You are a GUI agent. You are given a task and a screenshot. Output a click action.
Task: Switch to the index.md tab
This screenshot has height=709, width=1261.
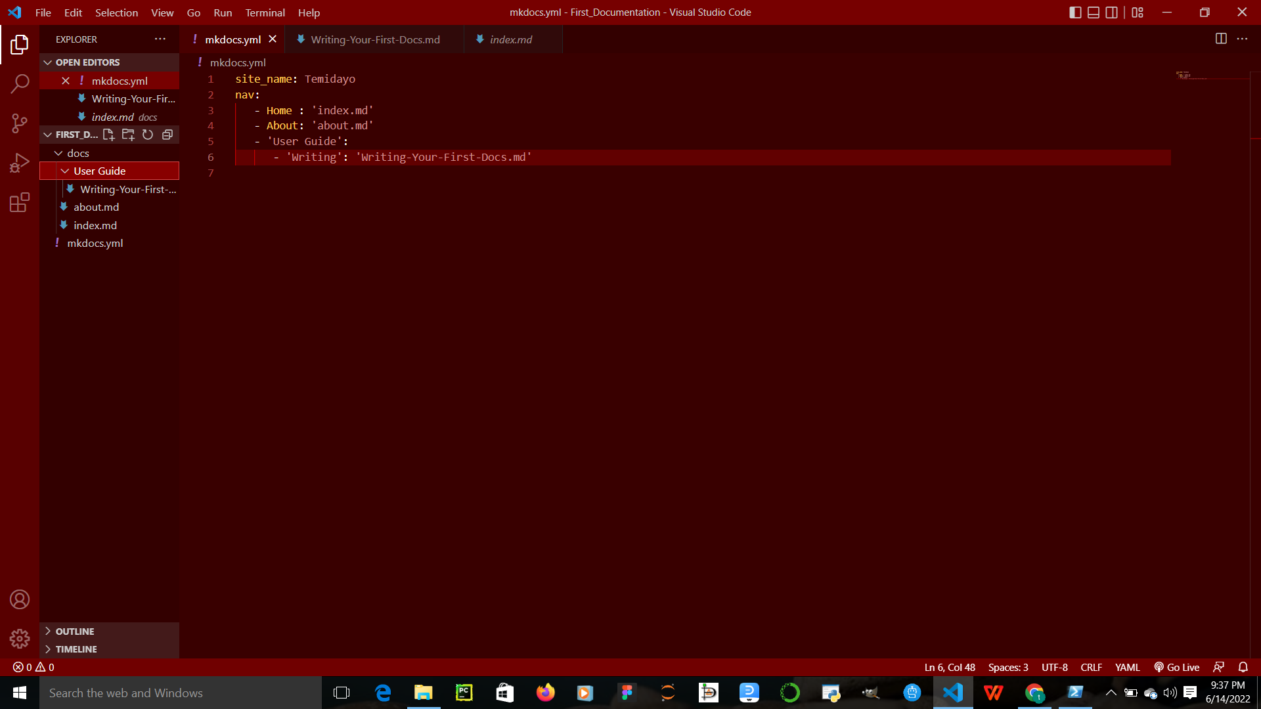510,39
